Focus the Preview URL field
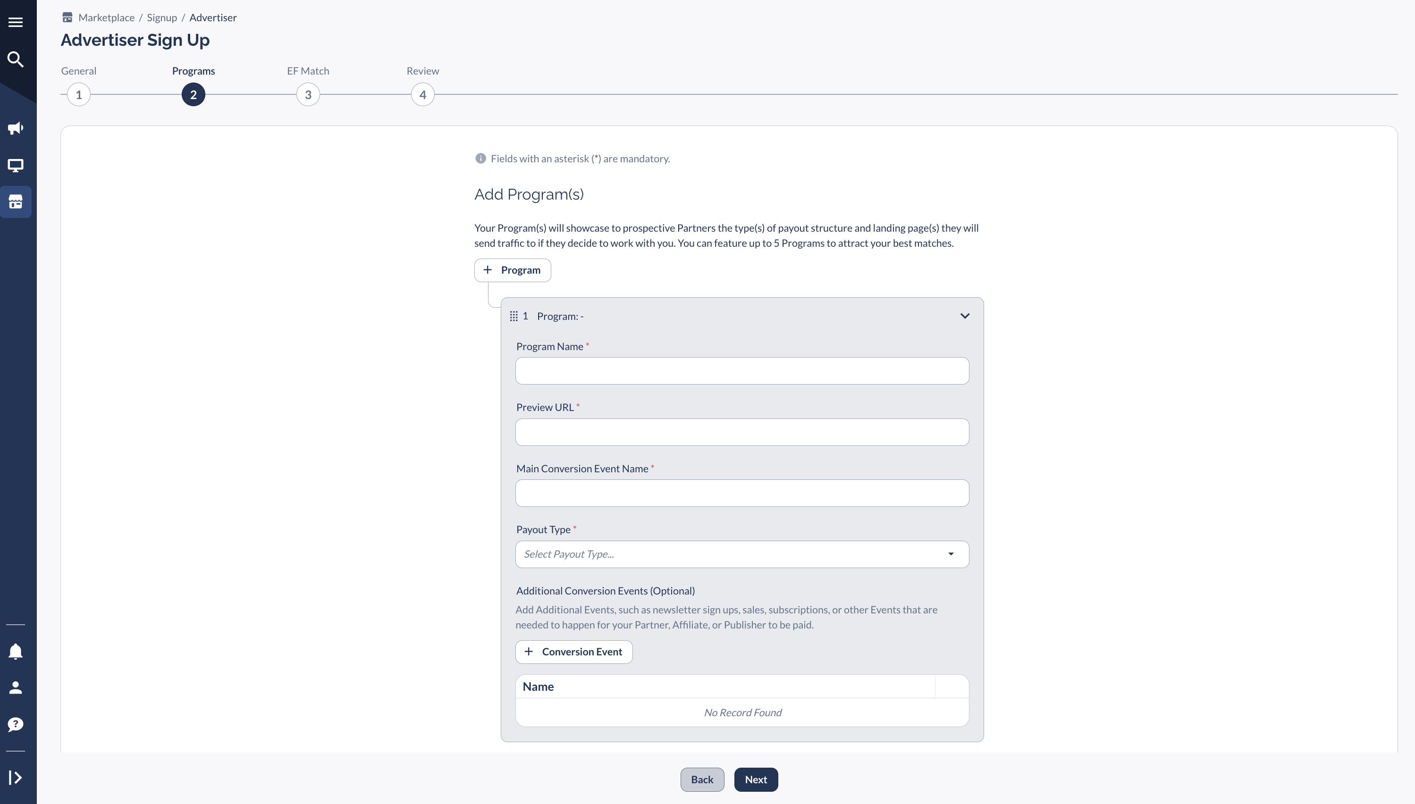Screen dimensions: 1415x804 [742, 432]
